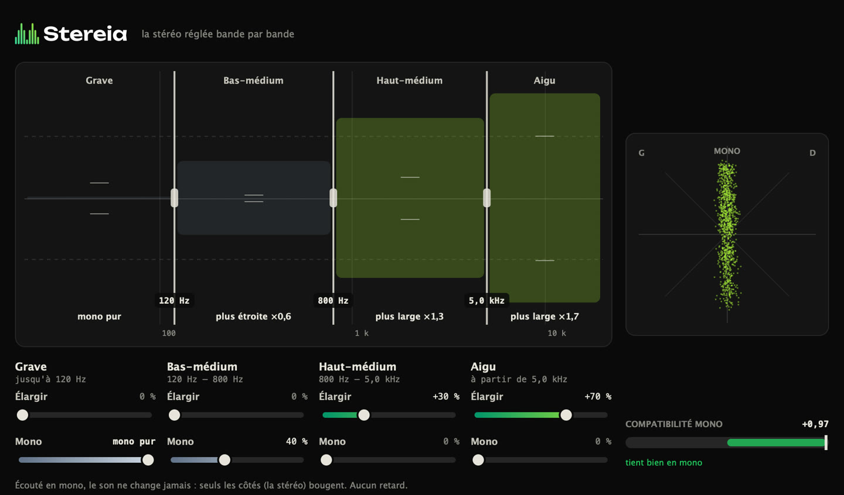Click the Haut-médium +30 % value

[x=446, y=397]
